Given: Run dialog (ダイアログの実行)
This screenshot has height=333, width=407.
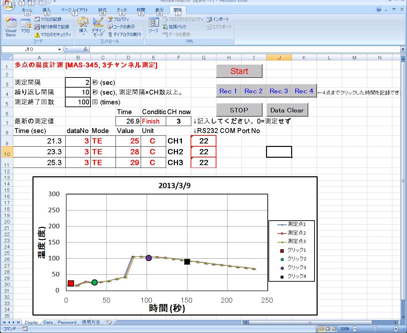Looking at the screenshot, I should coord(124,35).
